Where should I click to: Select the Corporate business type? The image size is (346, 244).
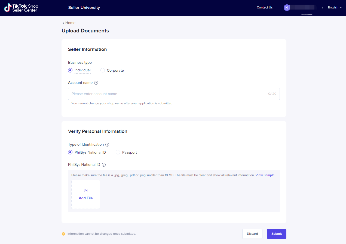pos(103,70)
